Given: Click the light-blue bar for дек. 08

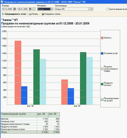Looking at the screenshot, I should tap(43, 82).
